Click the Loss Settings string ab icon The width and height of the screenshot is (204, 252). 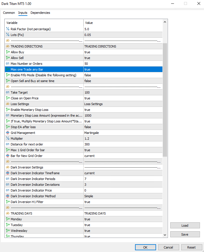coord(8,104)
